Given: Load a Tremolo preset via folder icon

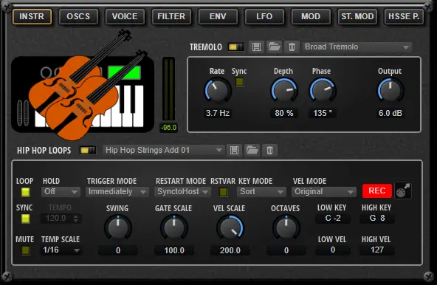Looking at the screenshot, I should [x=274, y=47].
